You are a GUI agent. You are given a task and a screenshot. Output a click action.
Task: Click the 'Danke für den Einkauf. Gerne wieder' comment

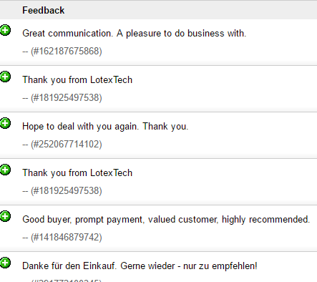click(x=140, y=266)
